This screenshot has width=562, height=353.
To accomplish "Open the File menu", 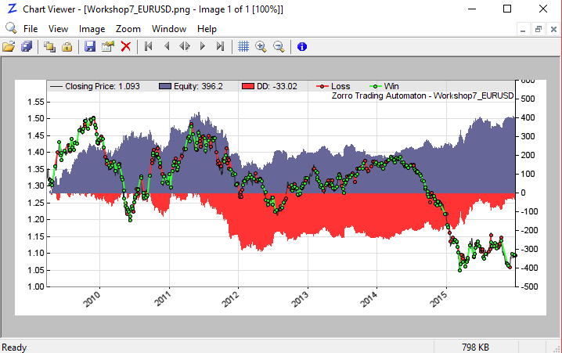I will [31, 29].
